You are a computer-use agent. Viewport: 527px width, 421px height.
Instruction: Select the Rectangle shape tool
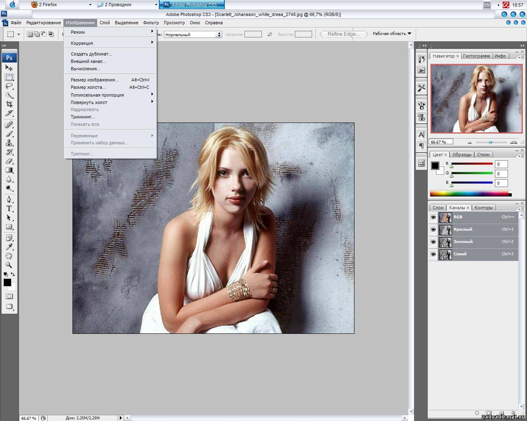pyautogui.click(x=9, y=227)
